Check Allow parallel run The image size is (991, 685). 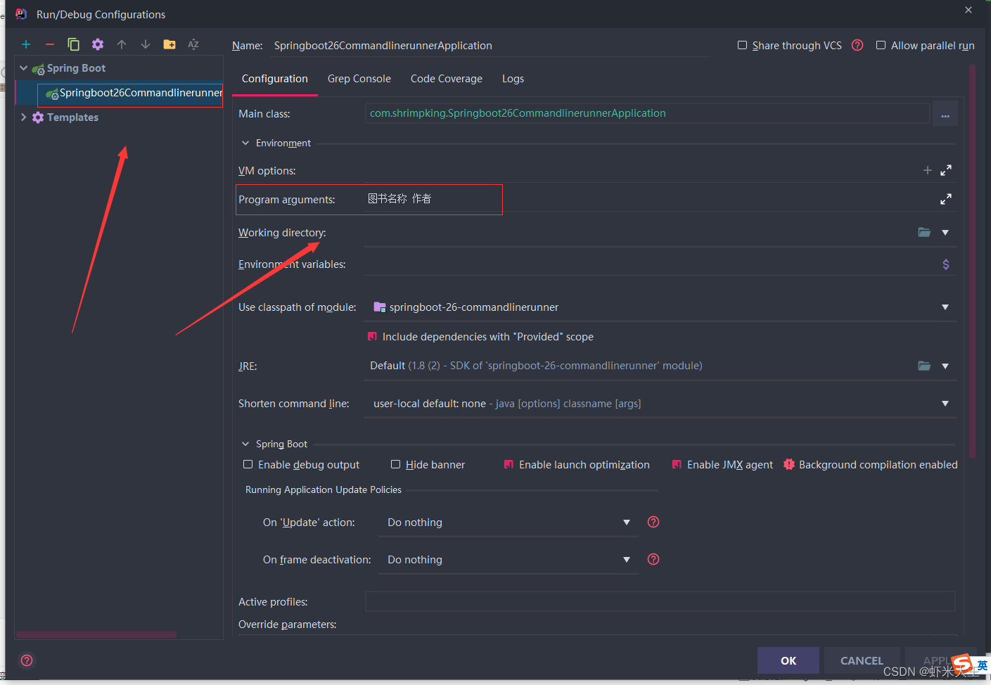pyautogui.click(x=881, y=45)
